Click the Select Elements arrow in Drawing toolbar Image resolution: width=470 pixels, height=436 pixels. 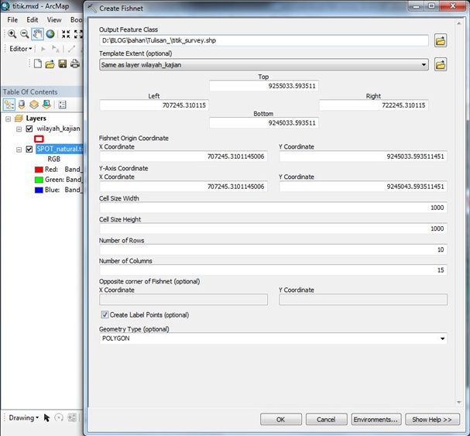click(x=46, y=417)
